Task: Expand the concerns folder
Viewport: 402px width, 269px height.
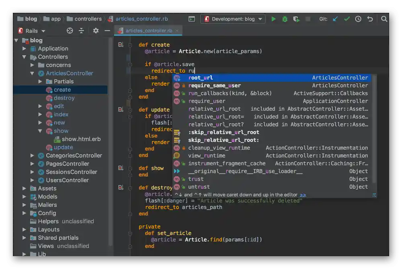Action: [32, 65]
